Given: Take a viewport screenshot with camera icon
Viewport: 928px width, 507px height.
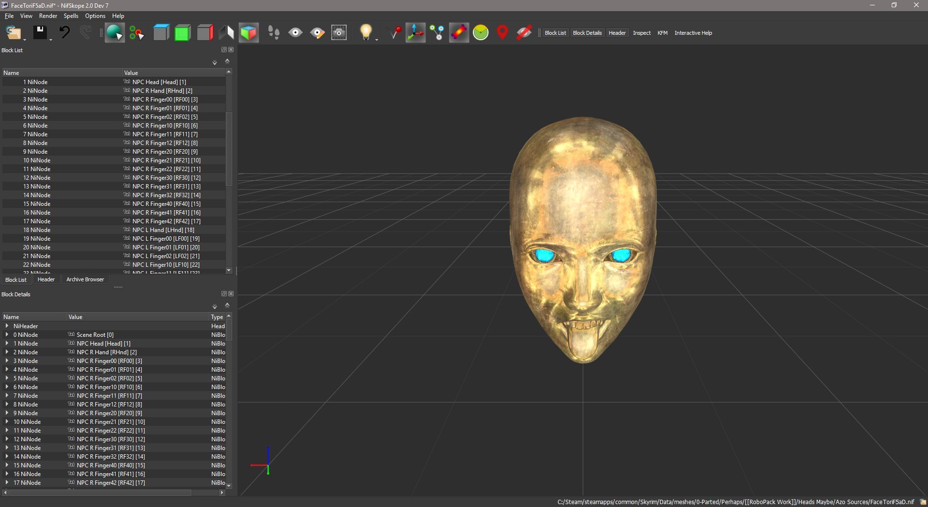Looking at the screenshot, I should pyautogui.click(x=339, y=33).
